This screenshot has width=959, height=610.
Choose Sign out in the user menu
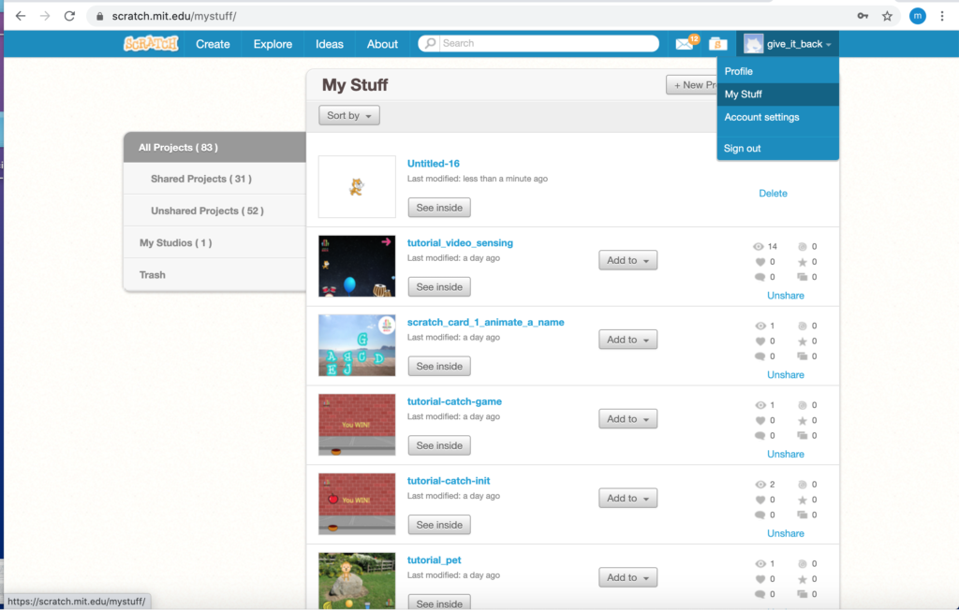tap(742, 149)
